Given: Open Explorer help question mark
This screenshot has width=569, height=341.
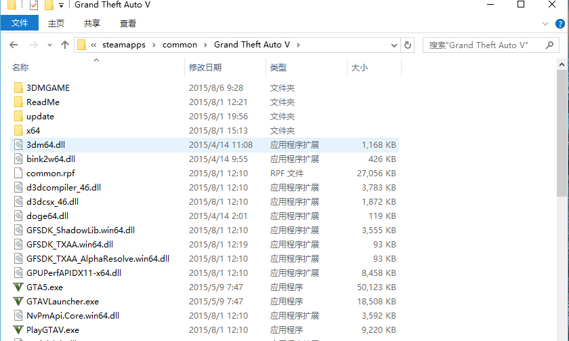Looking at the screenshot, I should pyautogui.click(x=560, y=24).
